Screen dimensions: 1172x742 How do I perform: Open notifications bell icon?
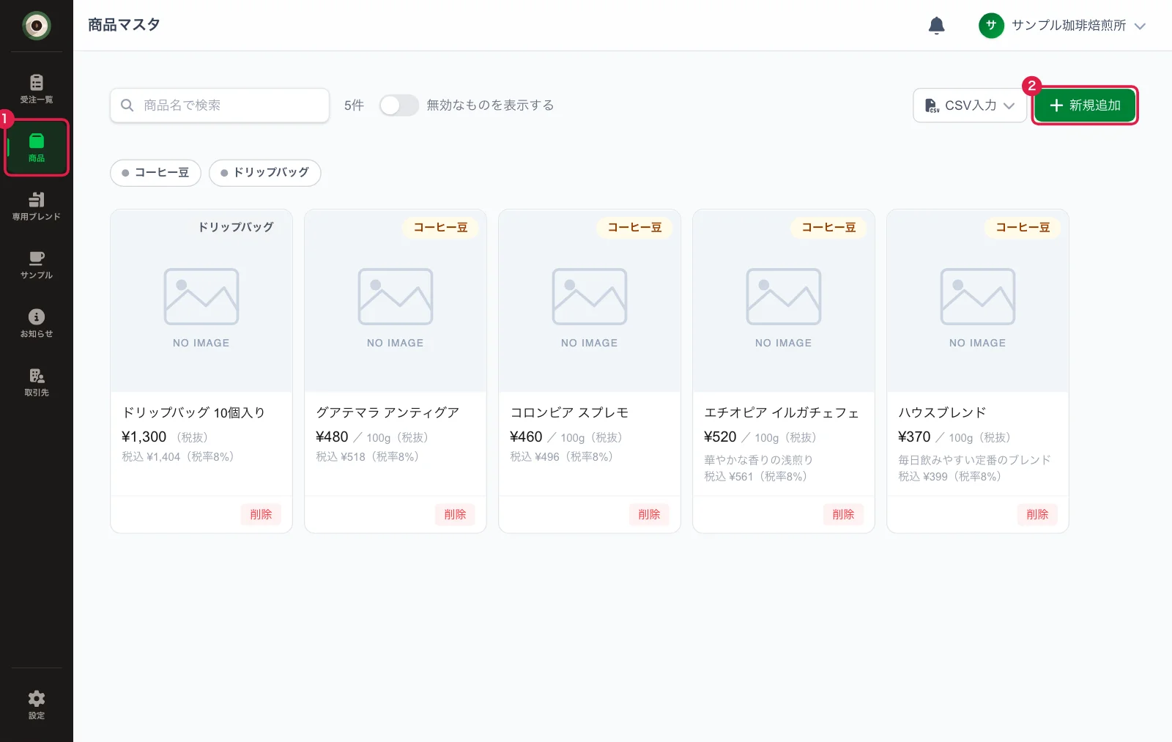pyautogui.click(x=936, y=26)
